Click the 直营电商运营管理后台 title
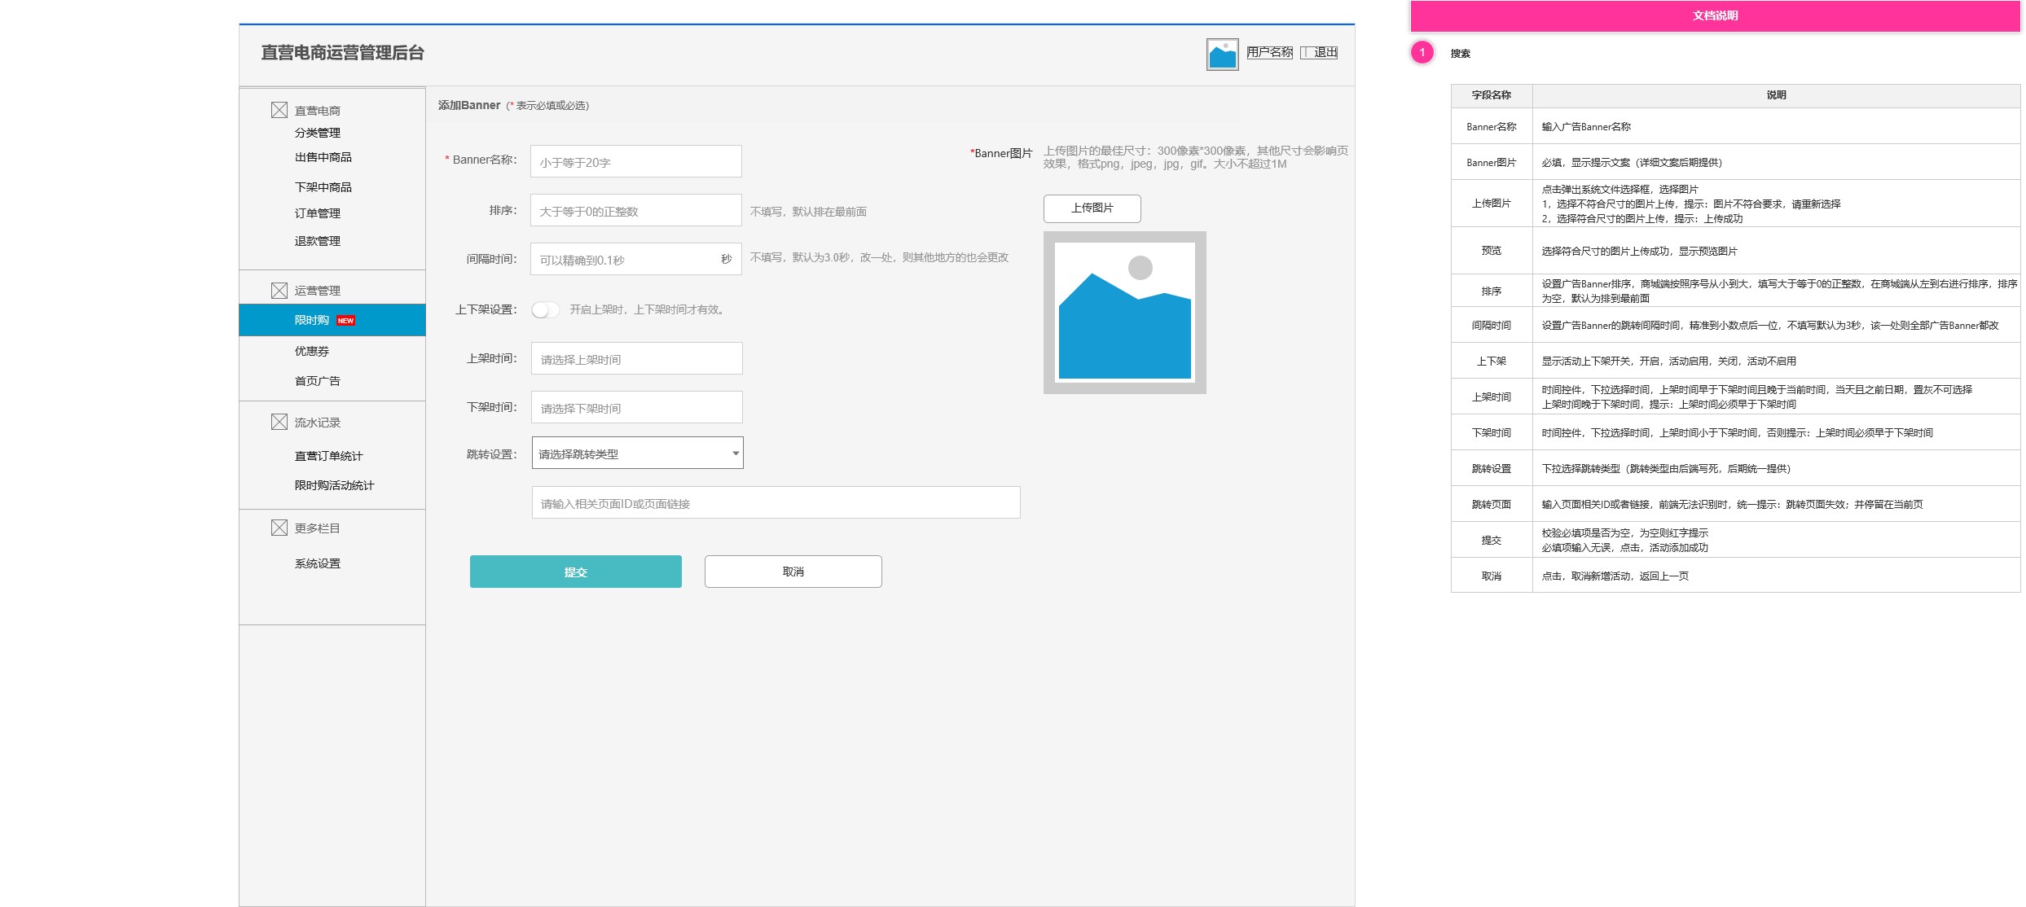2026x907 pixels. (343, 53)
